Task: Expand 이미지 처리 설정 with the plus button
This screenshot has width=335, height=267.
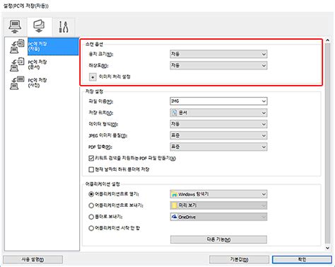Action: tap(93, 77)
